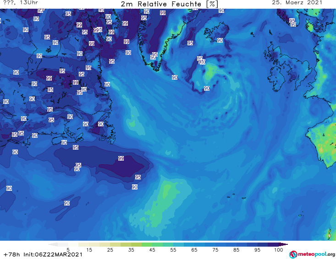Click the pale grey arrow starting the colorbar
The width and height of the screenshot is (336, 259).
(53, 244)
